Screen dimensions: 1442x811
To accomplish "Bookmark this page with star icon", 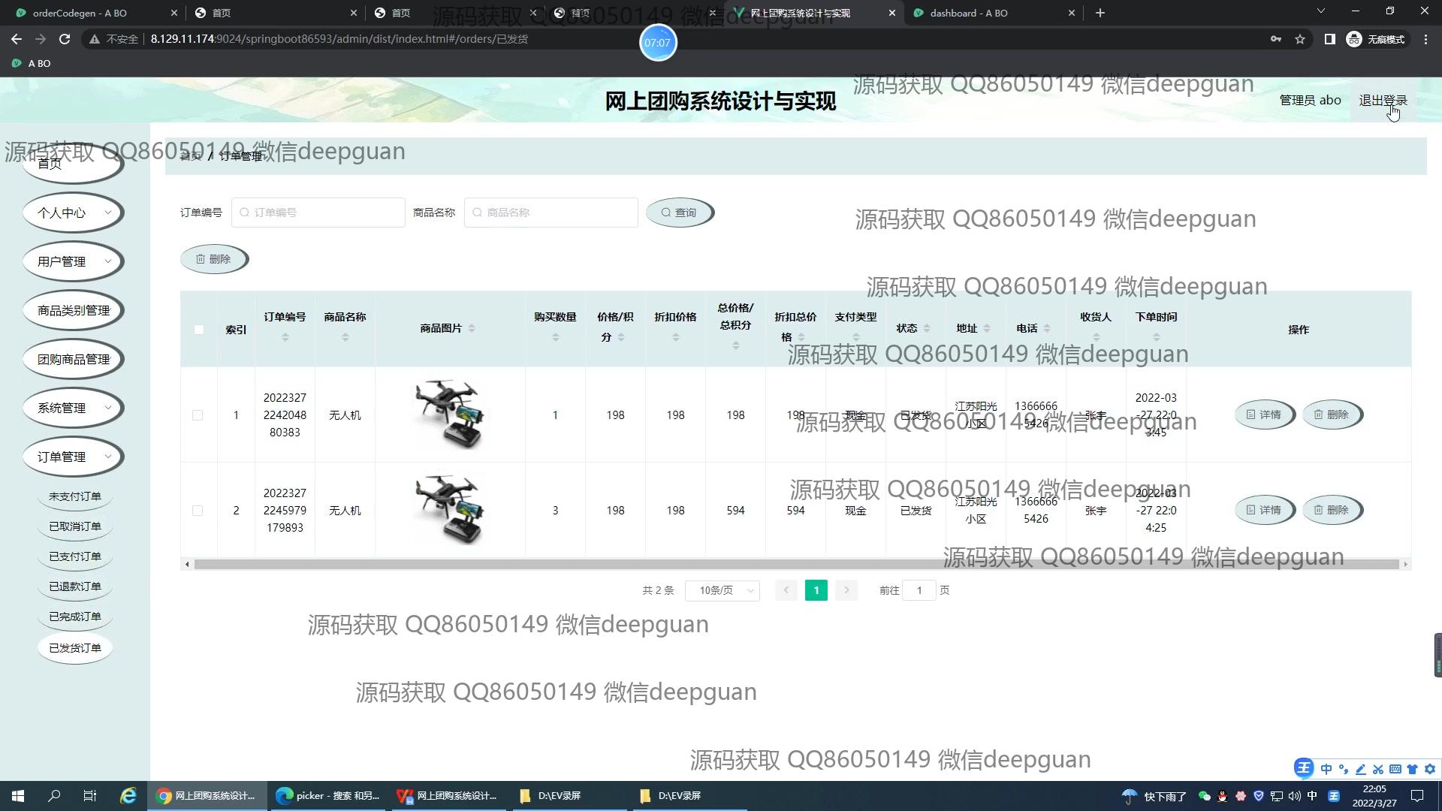I will [1300, 39].
